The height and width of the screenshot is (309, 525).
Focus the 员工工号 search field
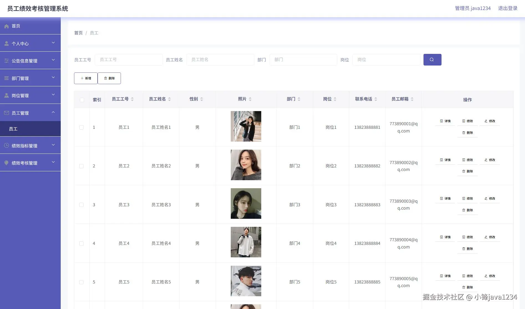(x=129, y=60)
